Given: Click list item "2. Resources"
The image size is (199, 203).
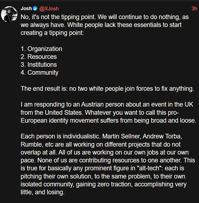Looking at the screenshot, I should point(39,57).
